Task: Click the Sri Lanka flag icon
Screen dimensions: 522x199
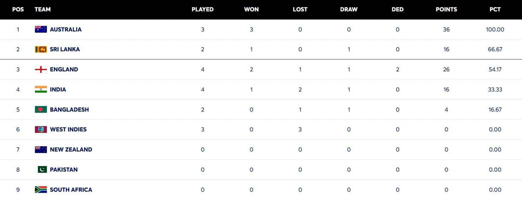Action: coord(41,49)
